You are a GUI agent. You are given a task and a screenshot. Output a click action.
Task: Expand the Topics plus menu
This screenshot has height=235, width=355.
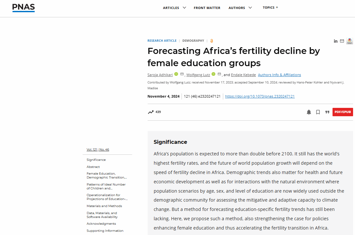pyautogui.click(x=270, y=8)
